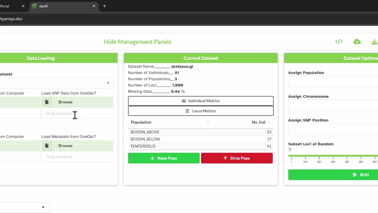Switch to the dartR tab
This screenshot has width=378, height=213.
pyautogui.click(x=63, y=6)
